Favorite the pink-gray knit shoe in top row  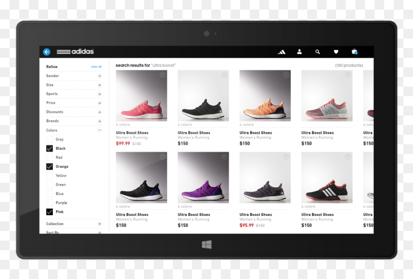348,75
